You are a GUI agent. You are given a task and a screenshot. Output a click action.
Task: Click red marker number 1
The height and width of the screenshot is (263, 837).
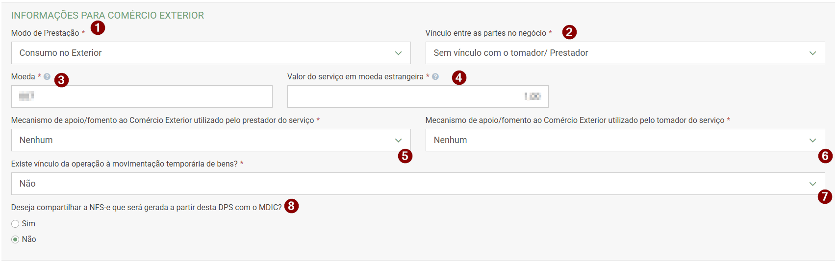pyautogui.click(x=98, y=28)
